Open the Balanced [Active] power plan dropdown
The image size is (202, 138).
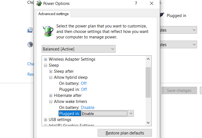(x=79, y=49)
